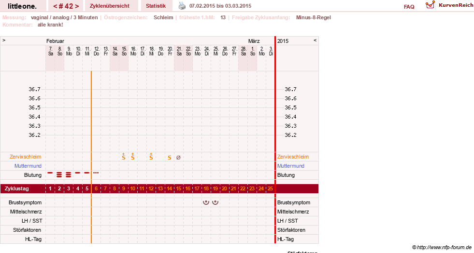474x253 pixels.
Task: Click the left 36.2 temperature axis label
Action: (34, 135)
